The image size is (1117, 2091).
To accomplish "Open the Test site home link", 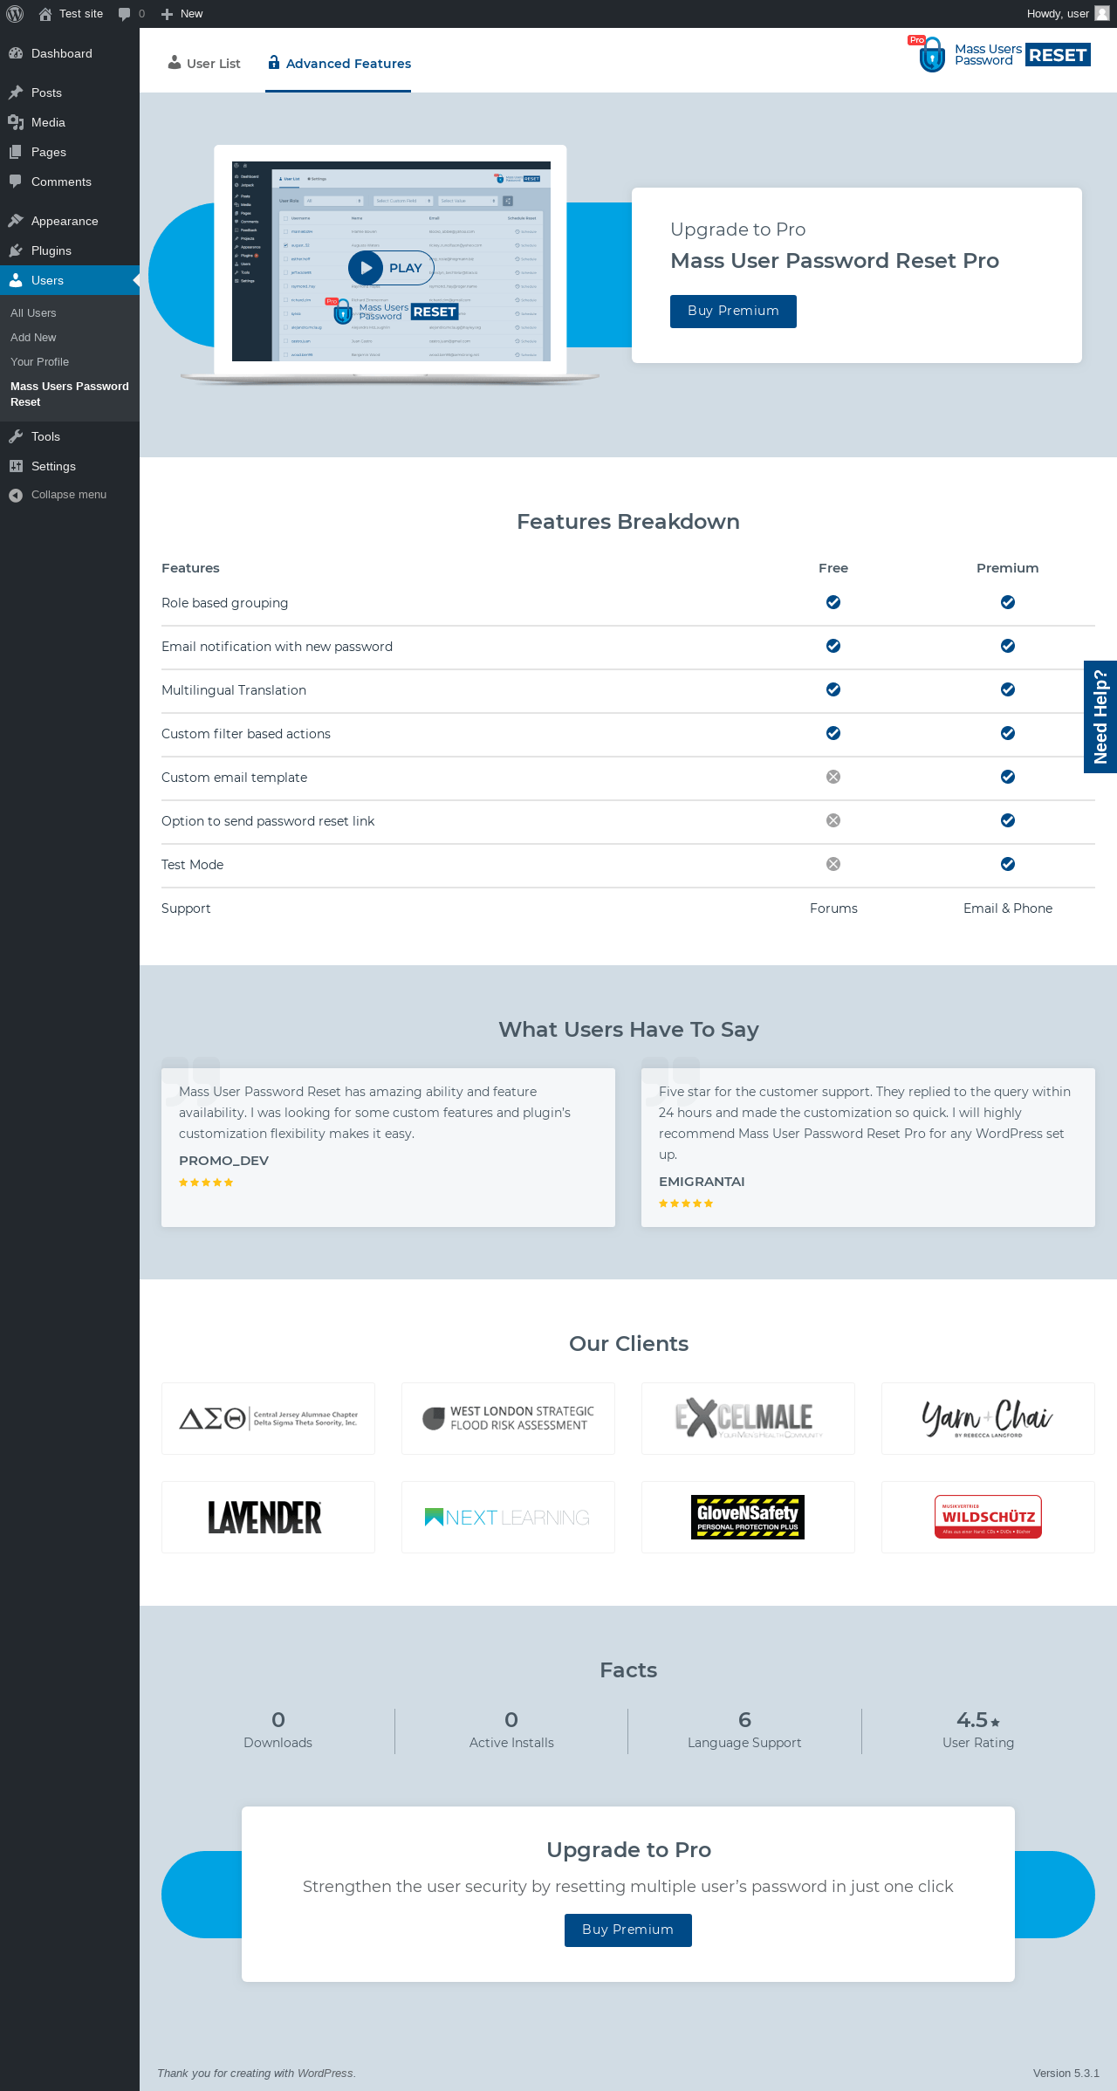I will click(71, 14).
